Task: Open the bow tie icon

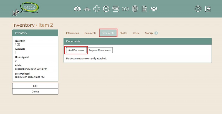Action: point(125,9)
